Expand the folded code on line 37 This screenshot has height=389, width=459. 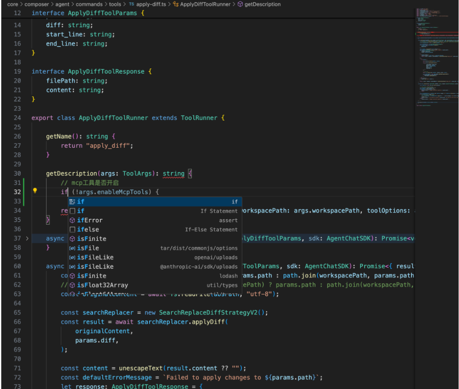tap(27, 238)
